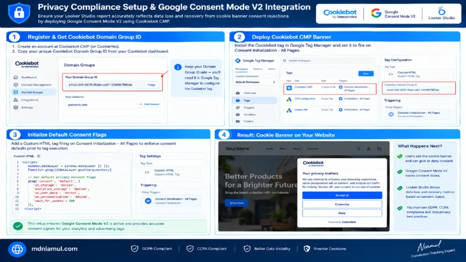Image resolution: width=466 pixels, height=262 pixels.
Task: Click the code line containing 'wait_for_update'
Action: click(x=54, y=201)
